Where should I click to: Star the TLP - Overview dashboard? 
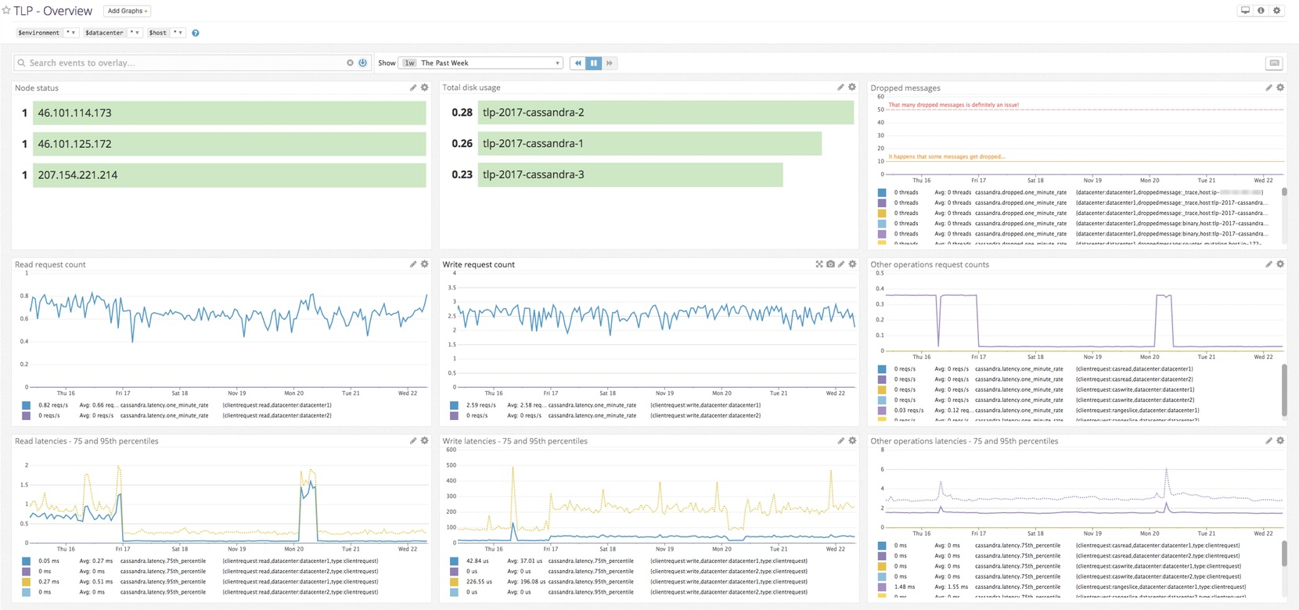[6, 11]
